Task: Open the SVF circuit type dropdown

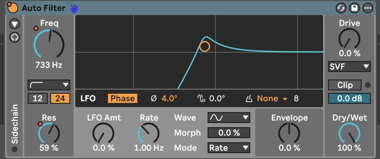Action: 349,67
